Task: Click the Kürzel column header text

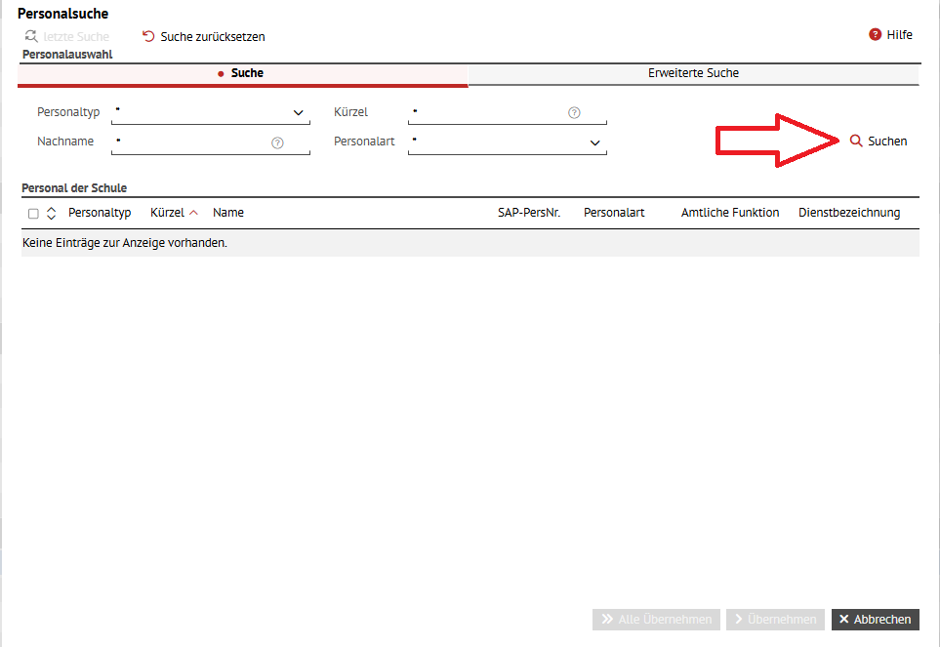Action: 167,213
